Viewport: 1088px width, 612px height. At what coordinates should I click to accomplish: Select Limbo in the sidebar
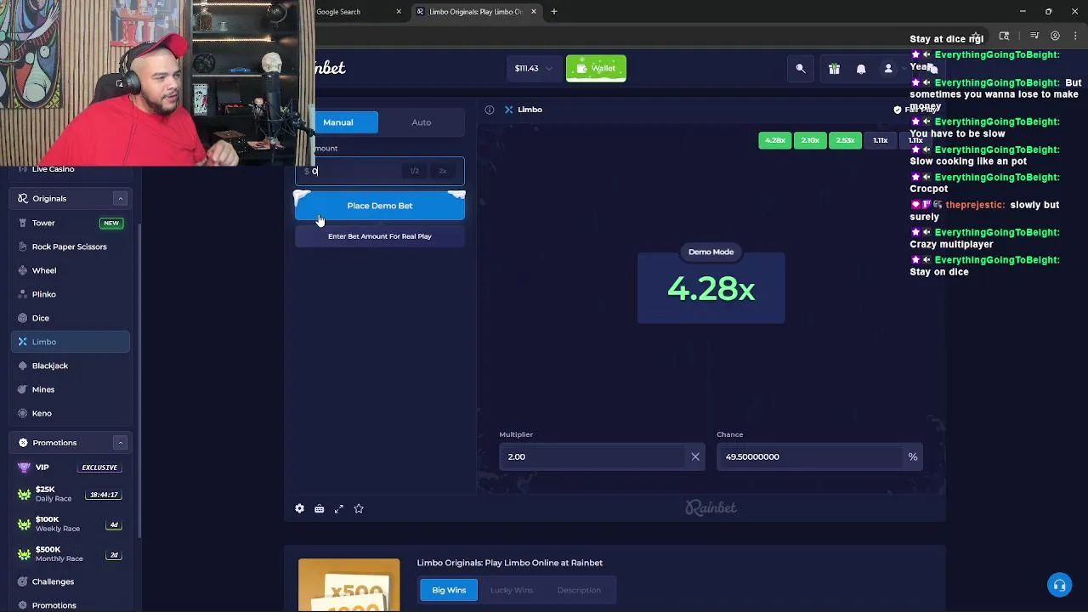pyautogui.click(x=71, y=342)
